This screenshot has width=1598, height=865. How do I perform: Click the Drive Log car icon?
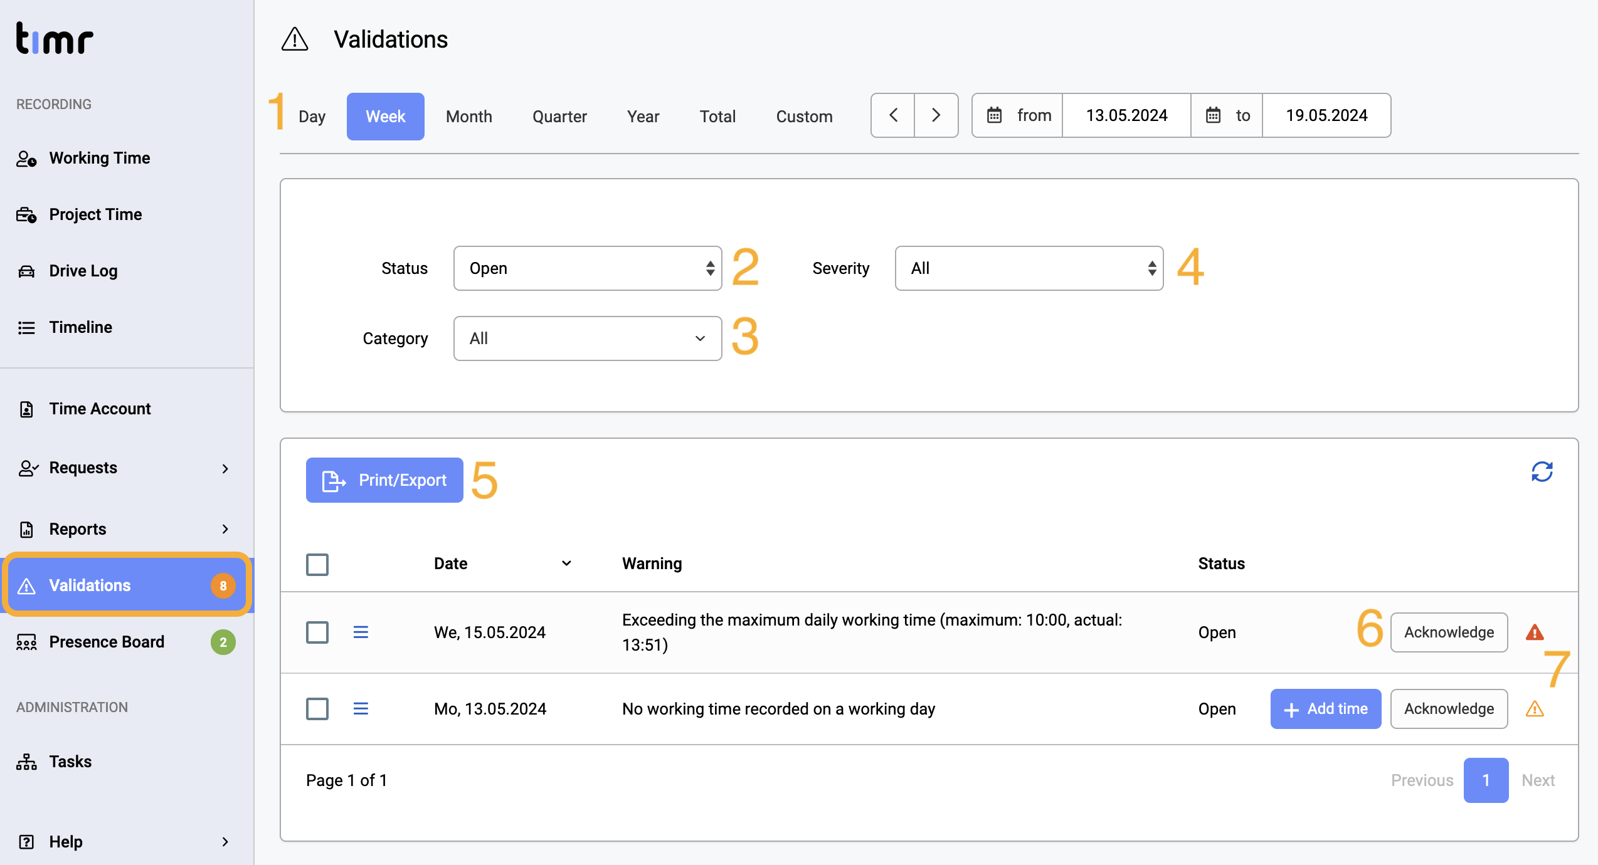click(26, 271)
